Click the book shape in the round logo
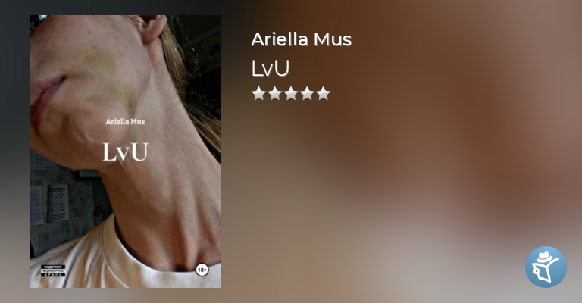Image resolution: width=582 pixels, height=303 pixels. coord(538,271)
